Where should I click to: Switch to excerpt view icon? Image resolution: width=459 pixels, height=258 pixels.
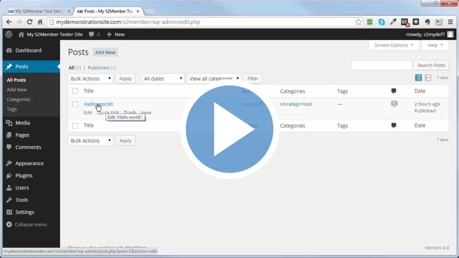[428, 78]
